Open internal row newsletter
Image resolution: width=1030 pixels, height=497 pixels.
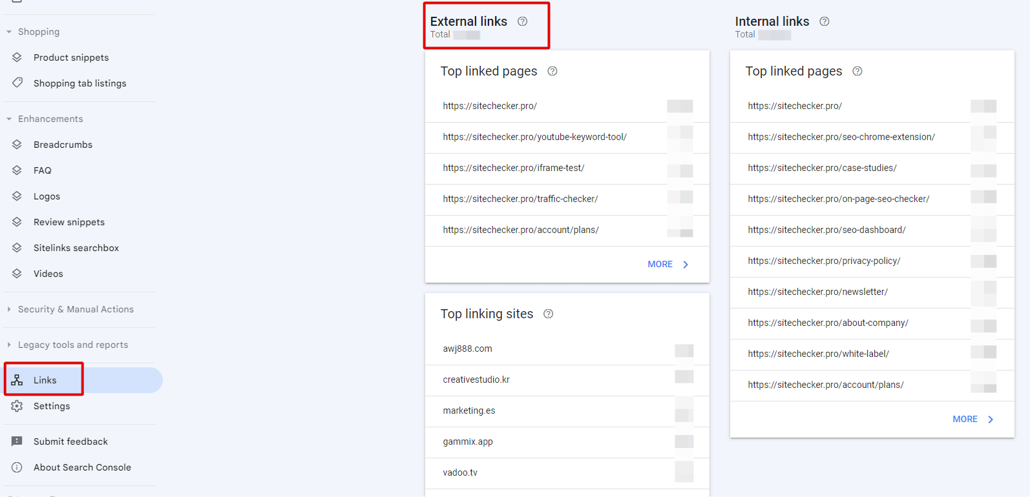click(872, 292)
